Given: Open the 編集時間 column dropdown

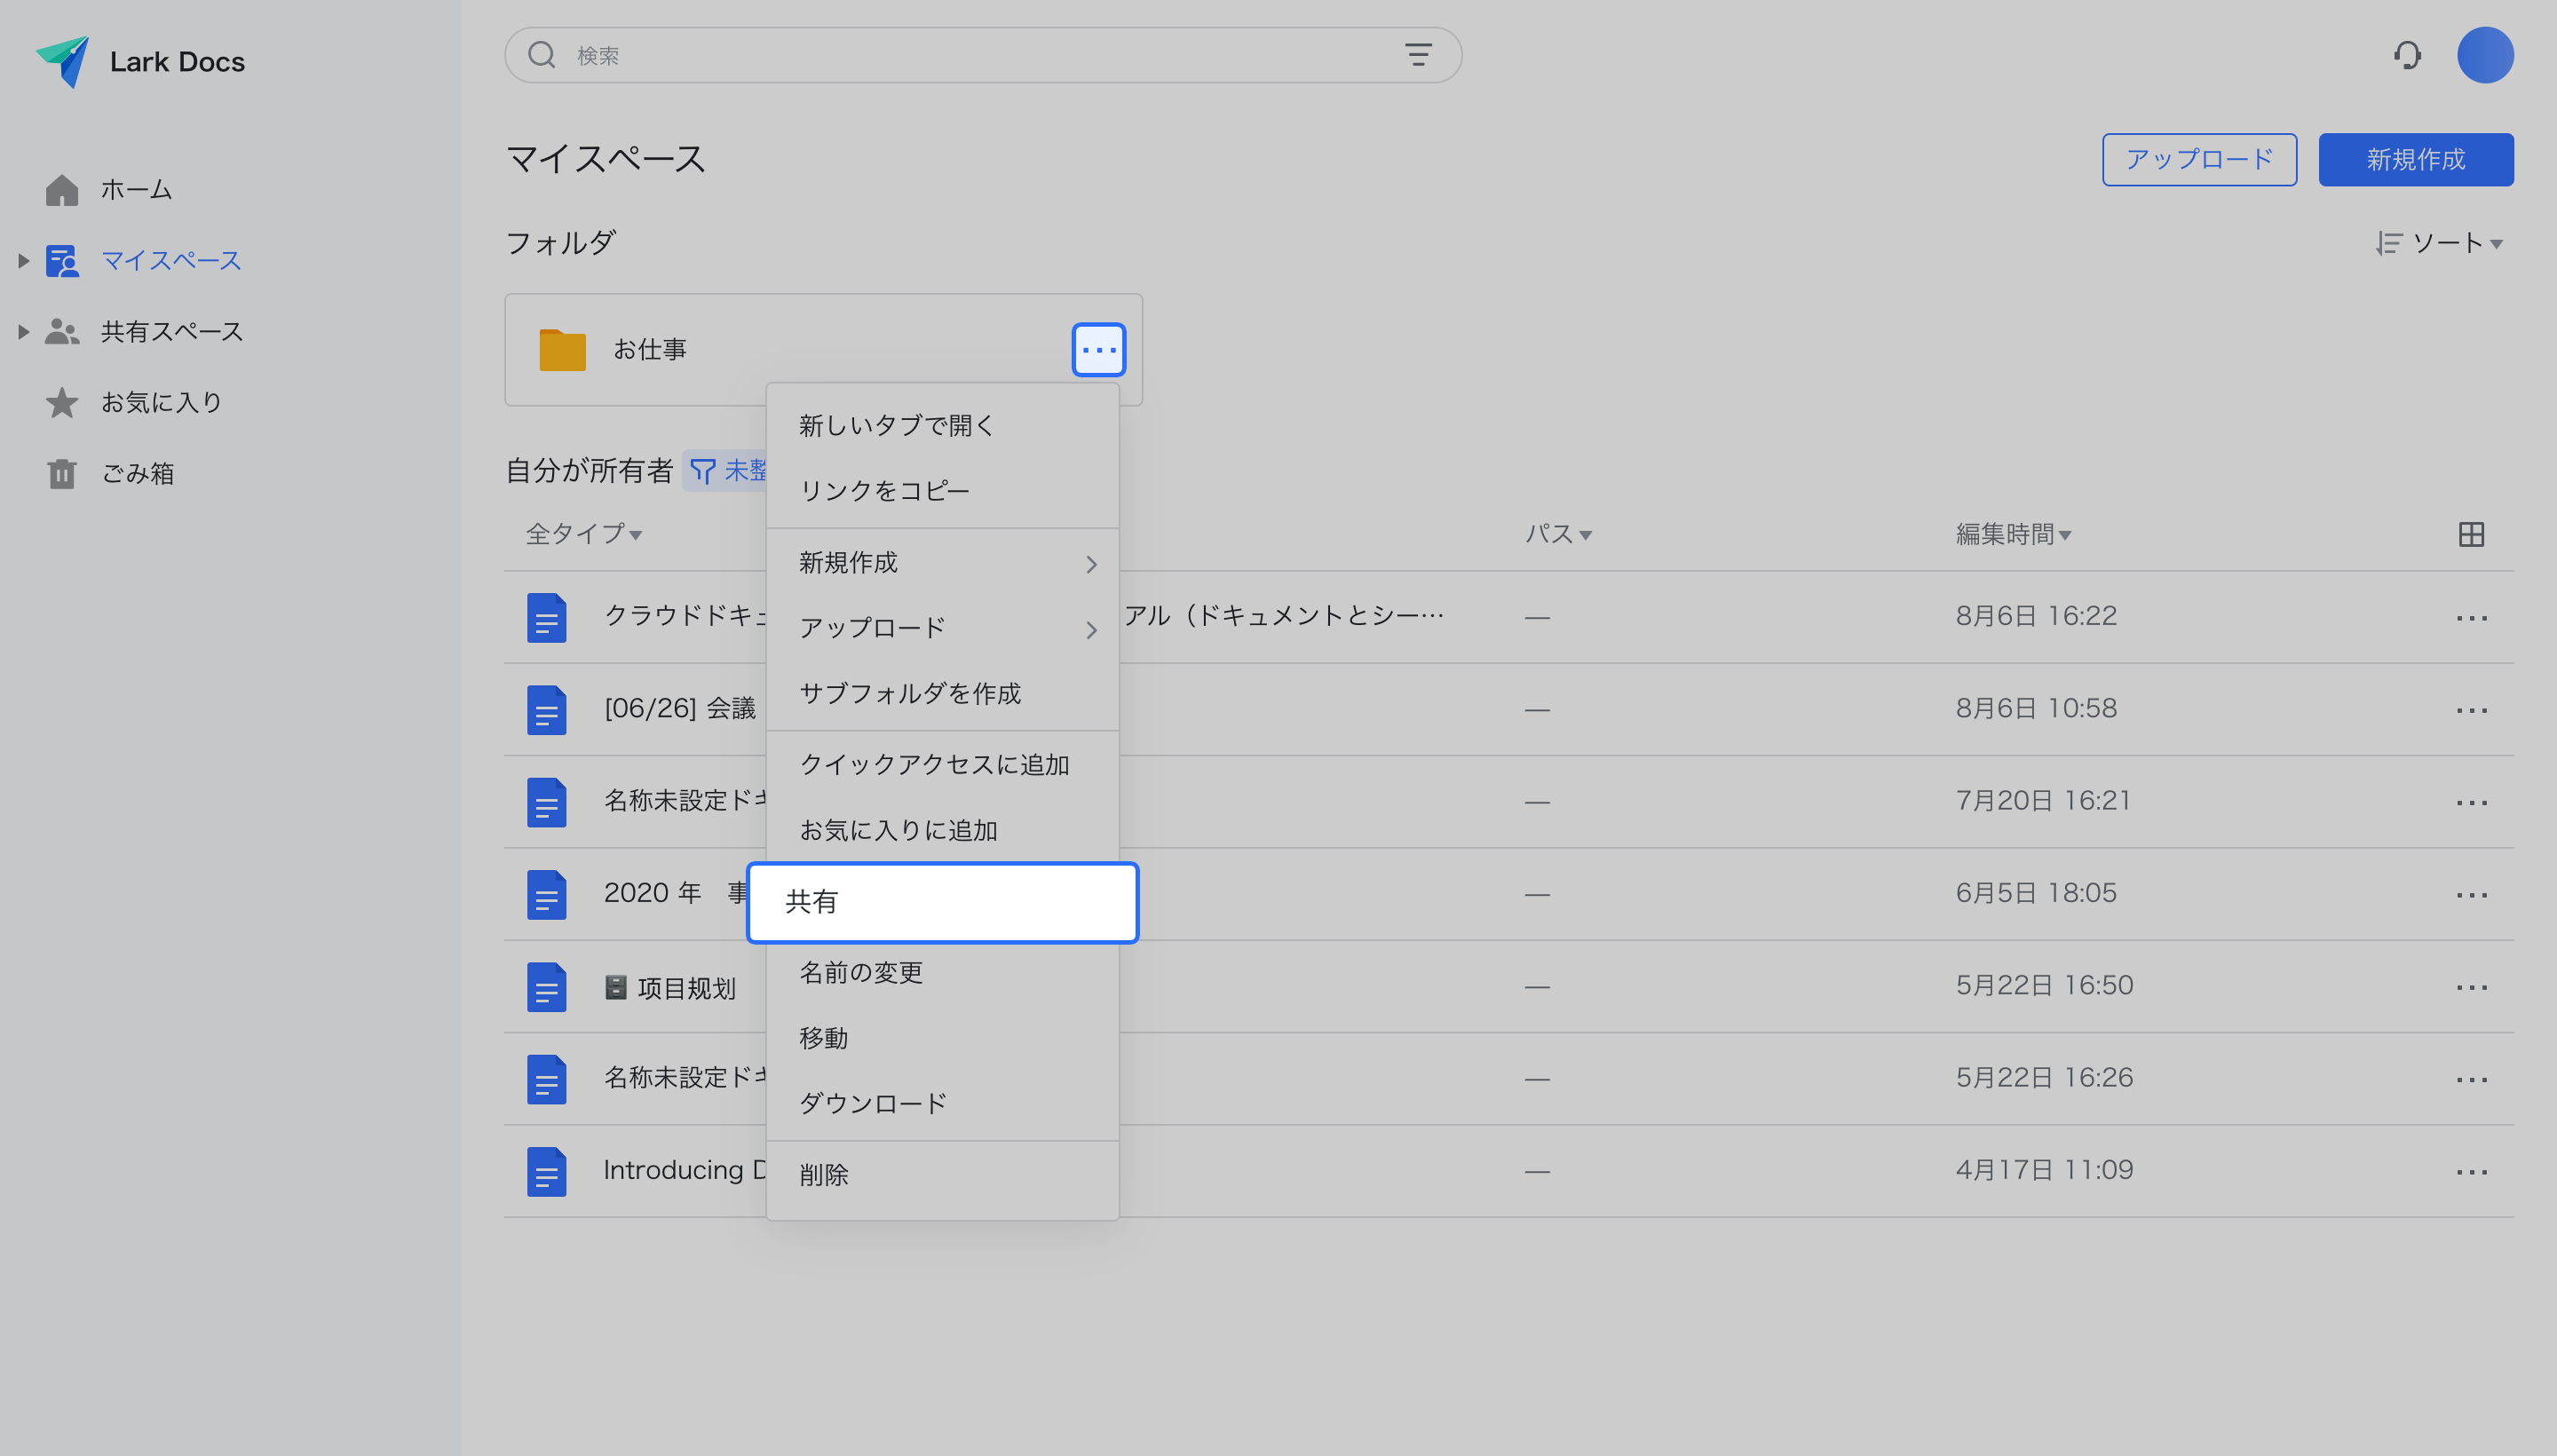Looking at the screenshot, I should tap(2012, 534).
